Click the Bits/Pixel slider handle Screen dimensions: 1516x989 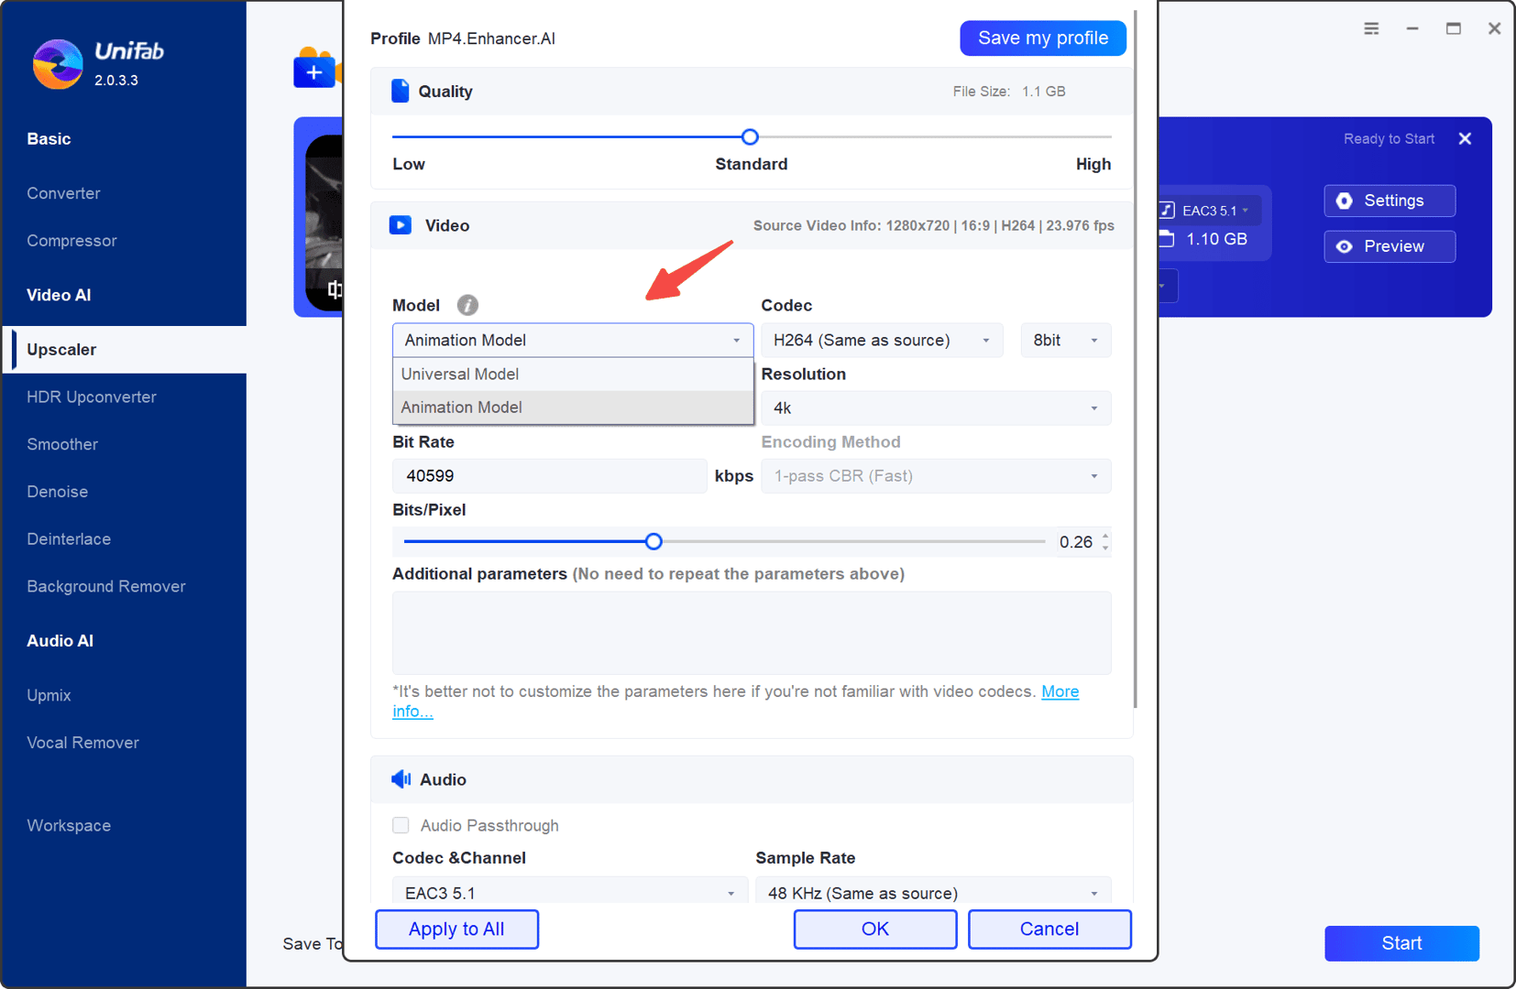coord(654,541)
